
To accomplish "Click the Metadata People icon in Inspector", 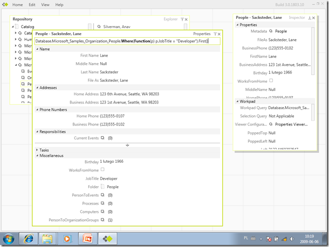I will click(270, 31).
